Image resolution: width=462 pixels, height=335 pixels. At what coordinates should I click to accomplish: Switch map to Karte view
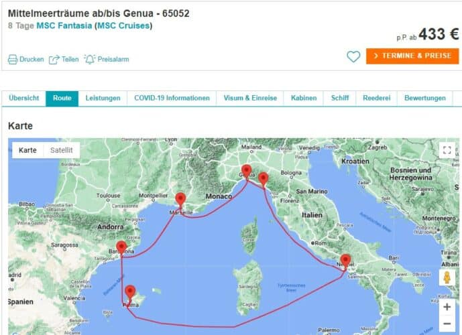(x=27, y=150)
